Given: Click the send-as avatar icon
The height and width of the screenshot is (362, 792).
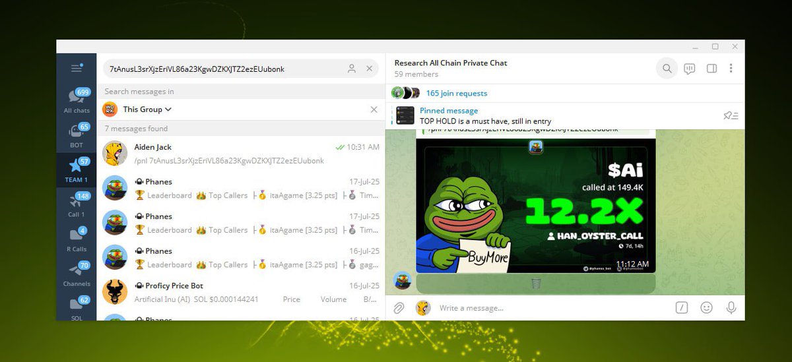Looking at the screenshot, I should 422,308.
